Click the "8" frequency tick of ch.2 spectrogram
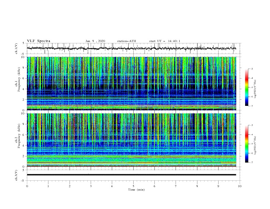Screen dimensions: 270x209 (x=24, y=124)
